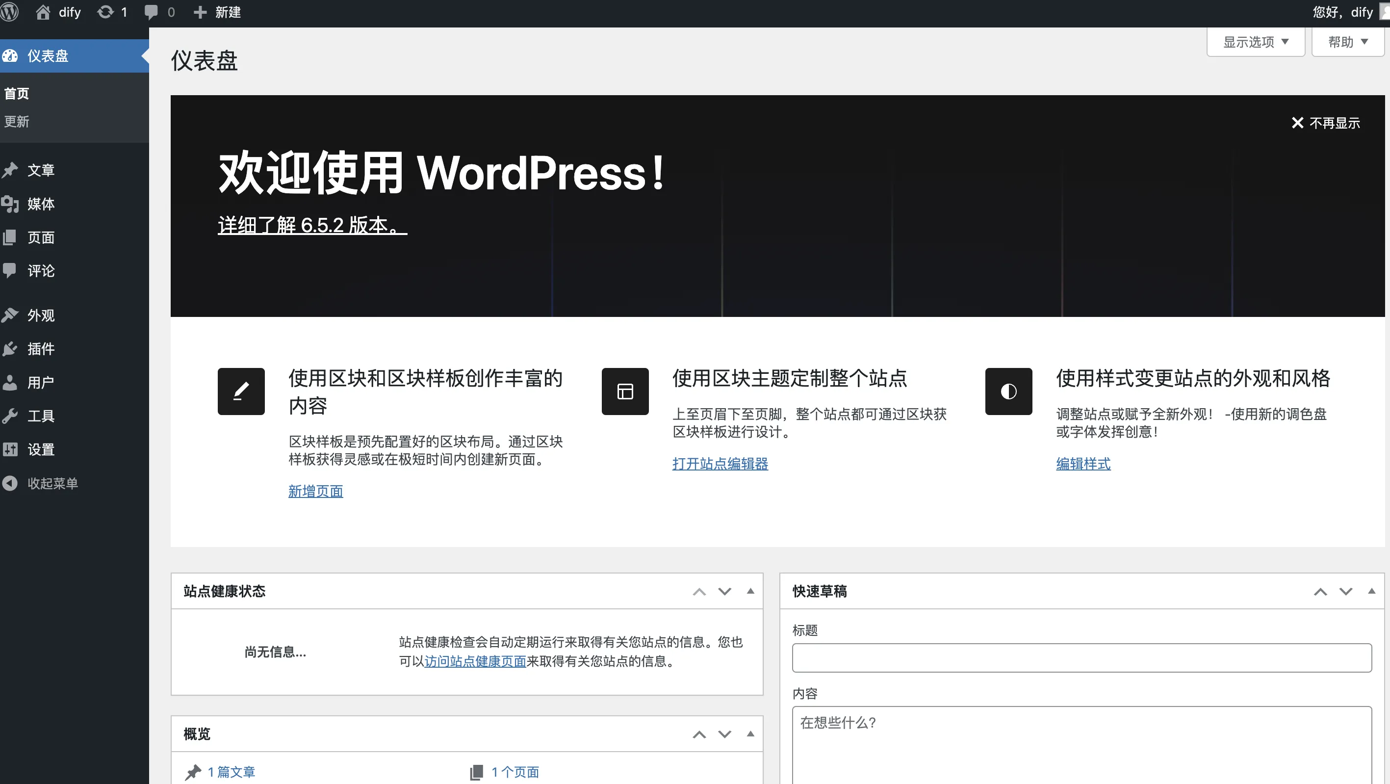Click the 设置 sliders icon

[x=10, y=449]
